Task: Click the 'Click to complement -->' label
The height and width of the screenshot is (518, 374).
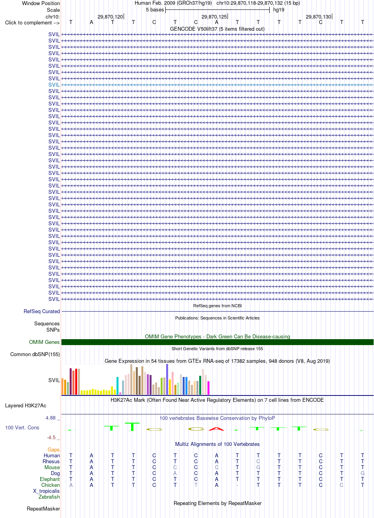Action: tap(32, 22)
